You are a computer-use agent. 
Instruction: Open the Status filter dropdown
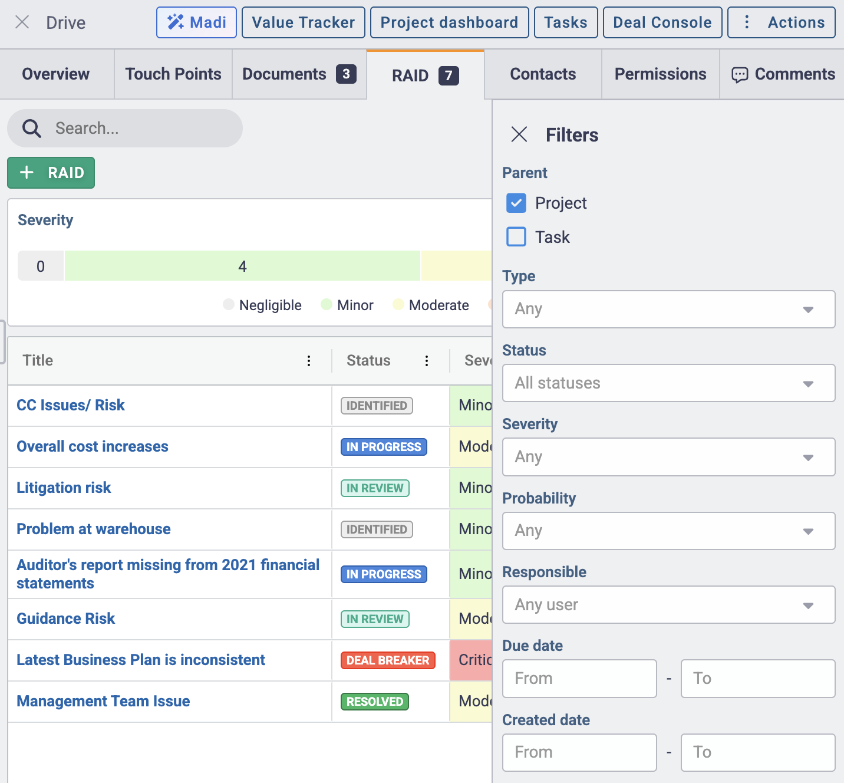tap(669, 383)
